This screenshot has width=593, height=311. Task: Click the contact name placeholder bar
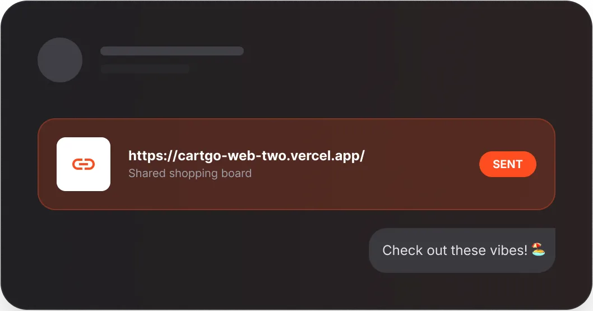pos(172,51)
